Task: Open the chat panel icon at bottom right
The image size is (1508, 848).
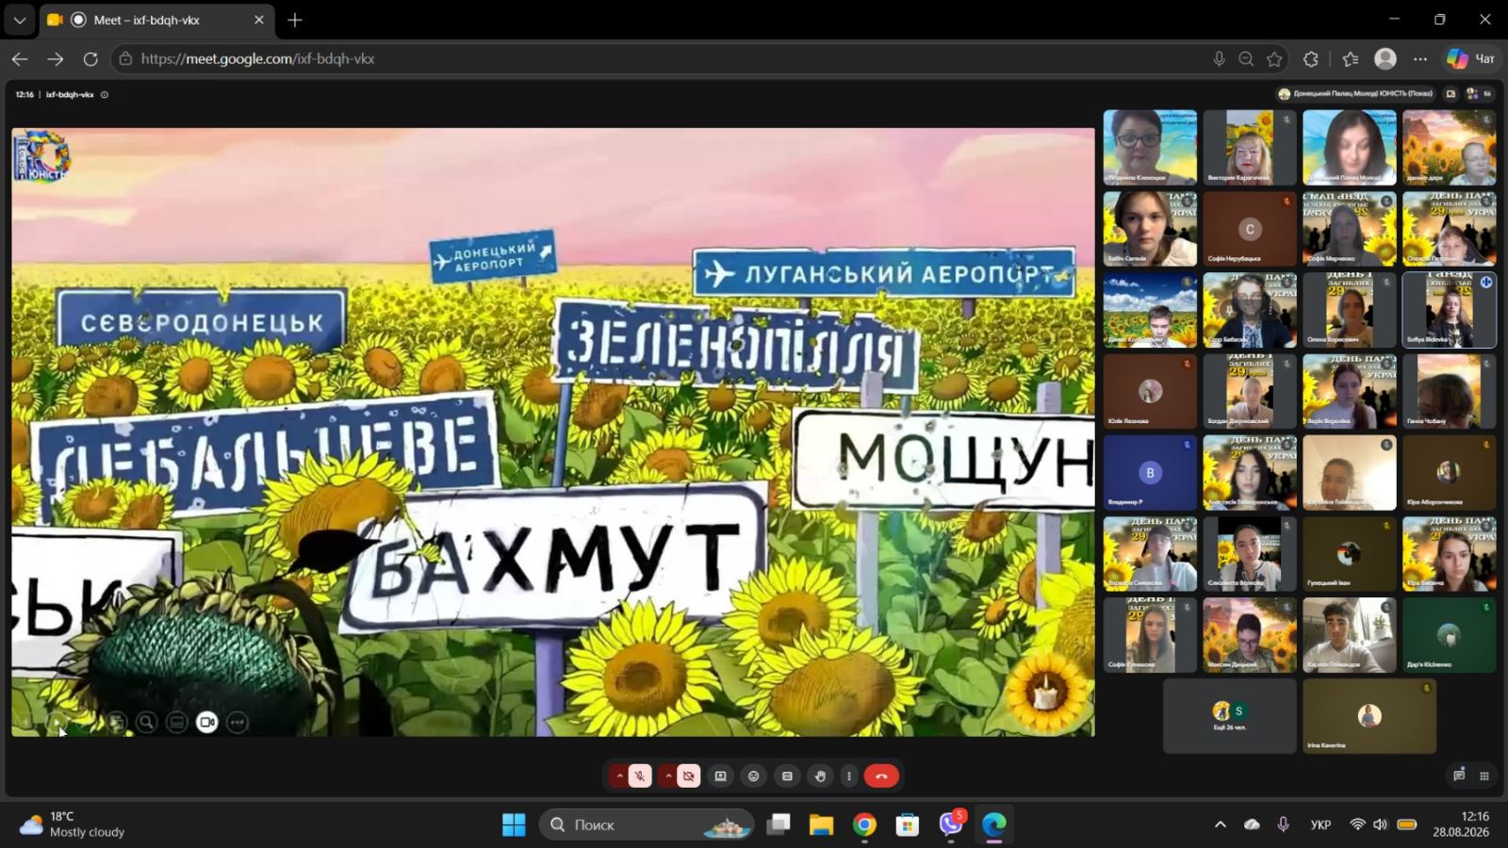Action: click(1459, 775)
